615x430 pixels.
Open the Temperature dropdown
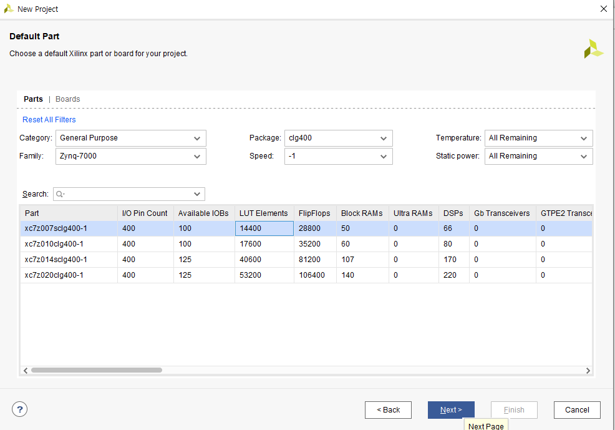538,138
